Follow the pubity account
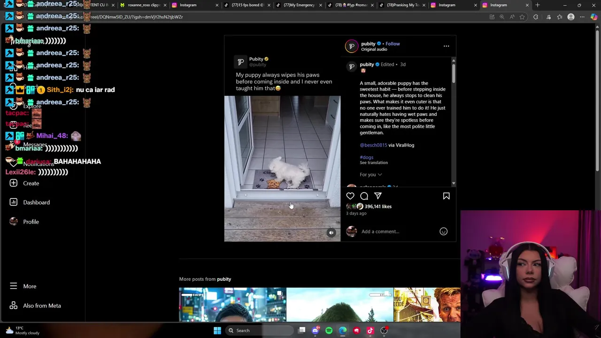This screenshot has width=601, height=338. 393,44
